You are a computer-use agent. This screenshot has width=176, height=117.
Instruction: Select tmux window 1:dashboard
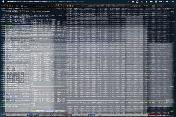click(49, 111)
